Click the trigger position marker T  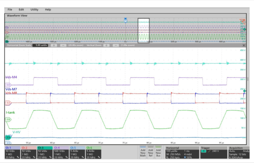pos(125,21)
